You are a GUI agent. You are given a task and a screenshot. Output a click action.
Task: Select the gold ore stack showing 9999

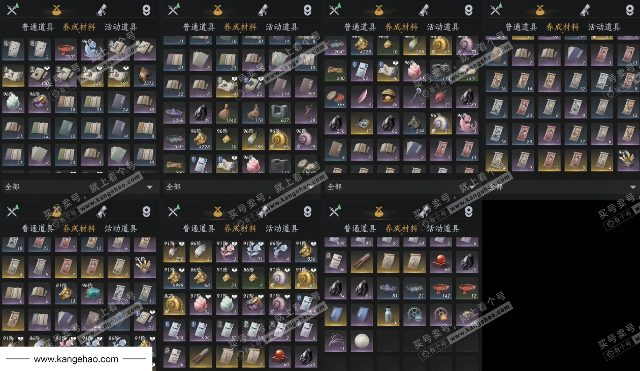click(174, 277)
